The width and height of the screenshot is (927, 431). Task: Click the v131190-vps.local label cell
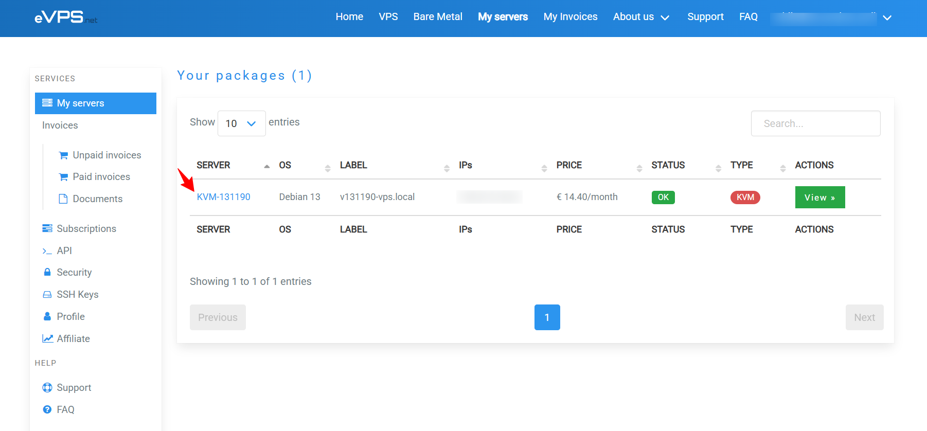click(377, 197)
